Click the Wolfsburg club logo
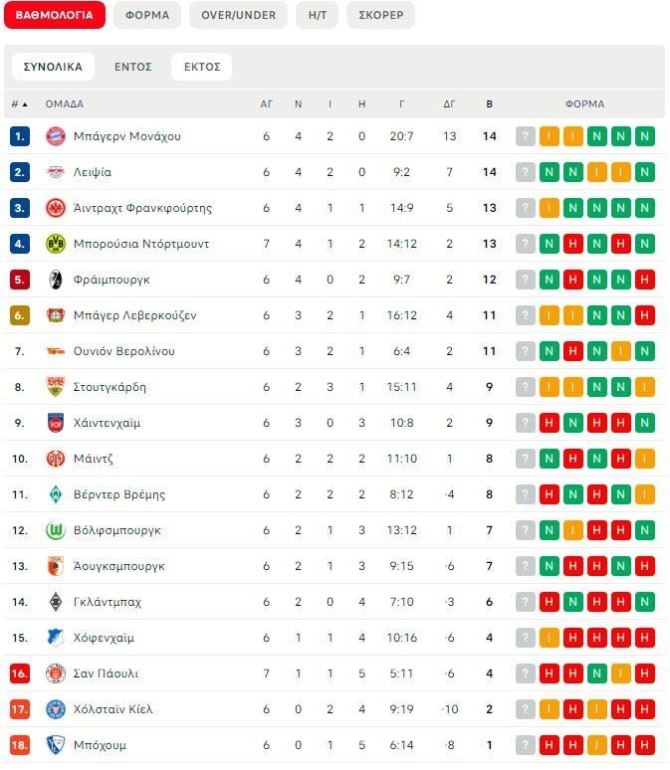The height and width of the screenshot is (770, 670). click(55, 530)
